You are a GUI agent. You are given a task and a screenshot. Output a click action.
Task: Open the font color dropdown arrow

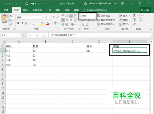51,23
